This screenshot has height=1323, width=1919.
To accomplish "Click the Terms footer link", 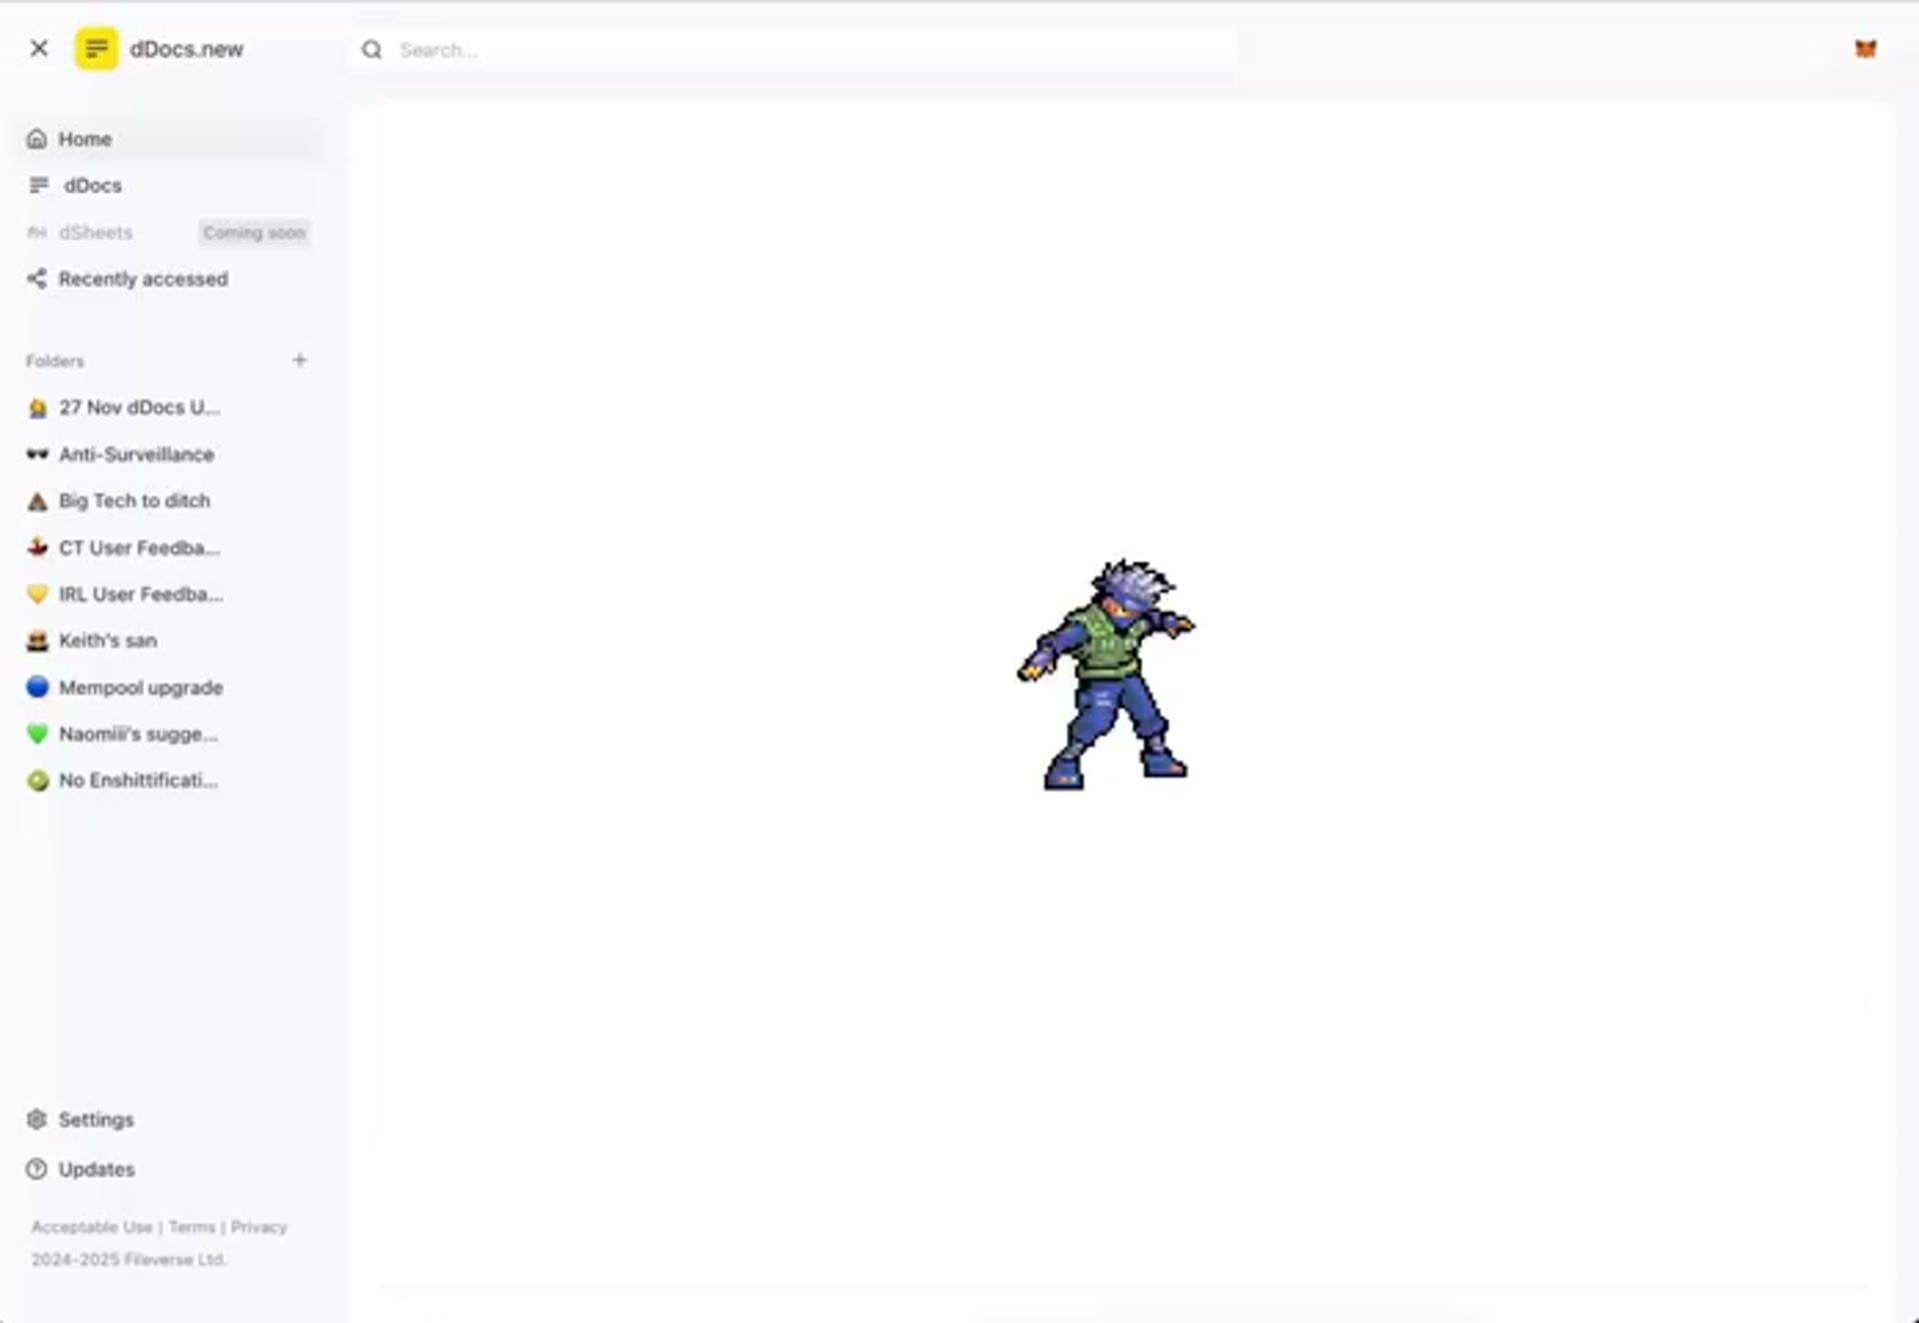I will 192,1227.
